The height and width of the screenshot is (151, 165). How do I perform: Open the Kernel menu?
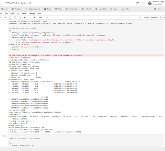click(24, 14)
